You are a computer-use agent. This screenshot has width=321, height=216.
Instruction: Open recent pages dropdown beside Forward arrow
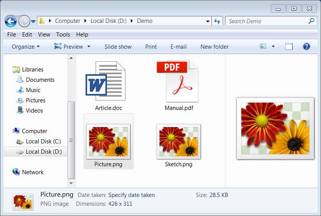[33, 21]
